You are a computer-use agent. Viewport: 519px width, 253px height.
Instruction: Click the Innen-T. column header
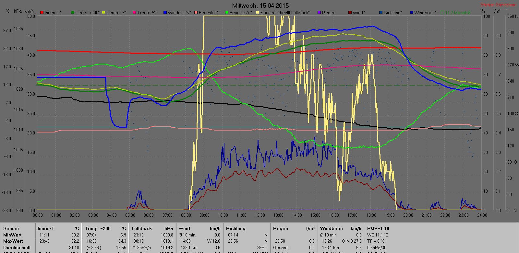47,228
